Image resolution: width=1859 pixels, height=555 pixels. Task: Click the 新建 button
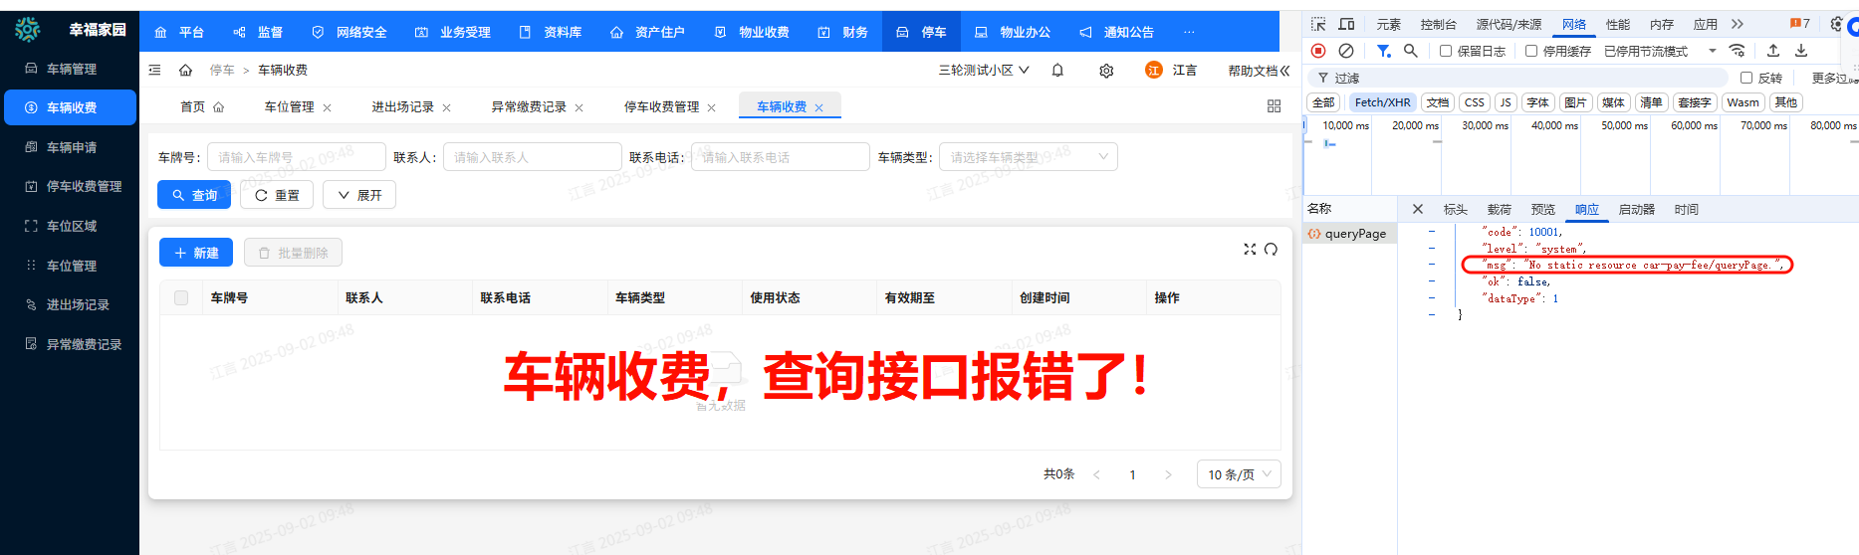[196, 253]
